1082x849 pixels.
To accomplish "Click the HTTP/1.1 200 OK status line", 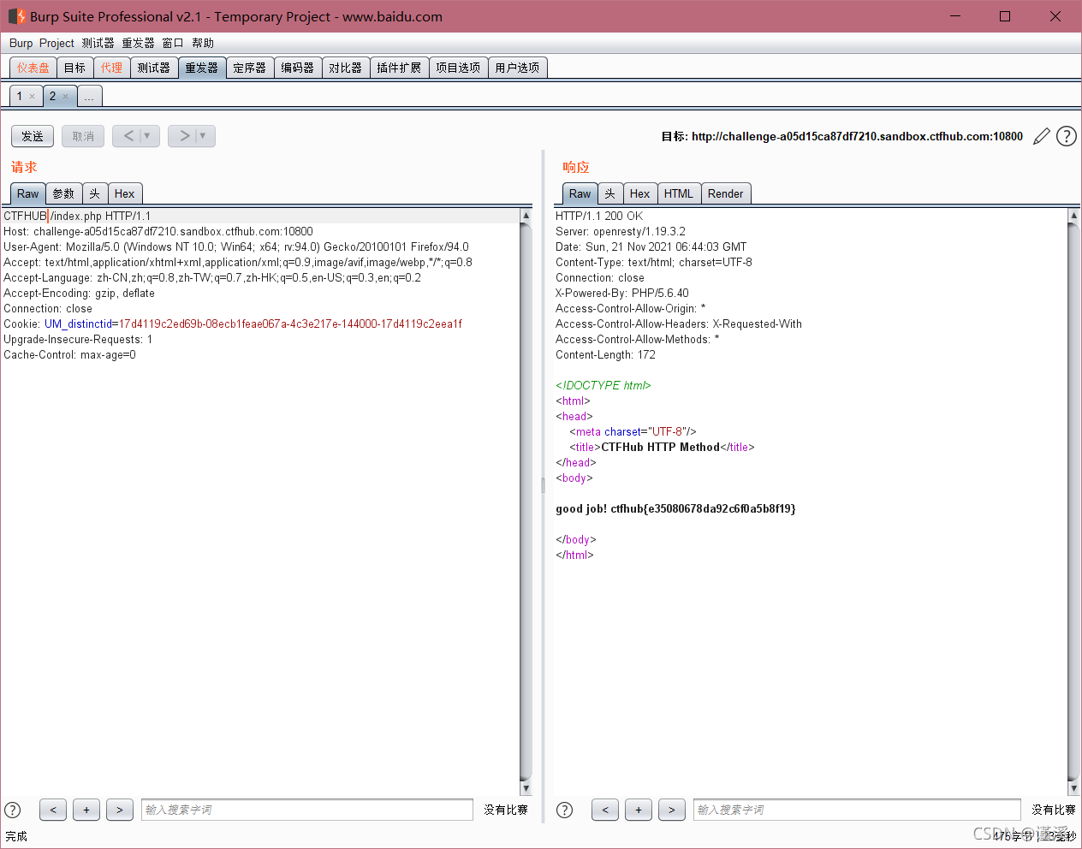I will coord(599,217).
